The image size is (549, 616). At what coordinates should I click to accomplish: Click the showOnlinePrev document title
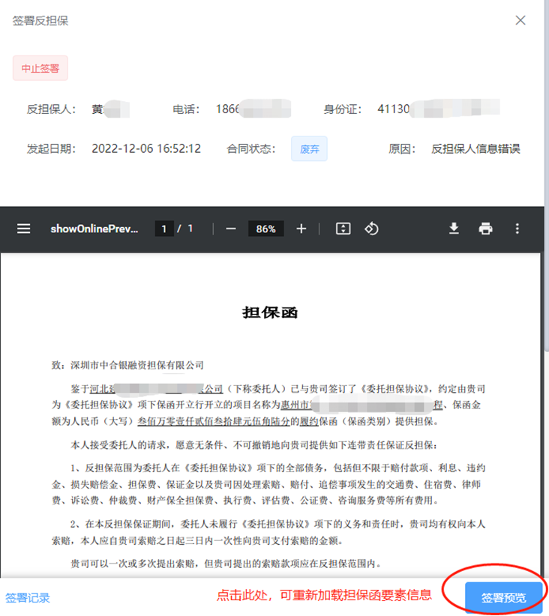pyautogui.click(x=94, y=229)
